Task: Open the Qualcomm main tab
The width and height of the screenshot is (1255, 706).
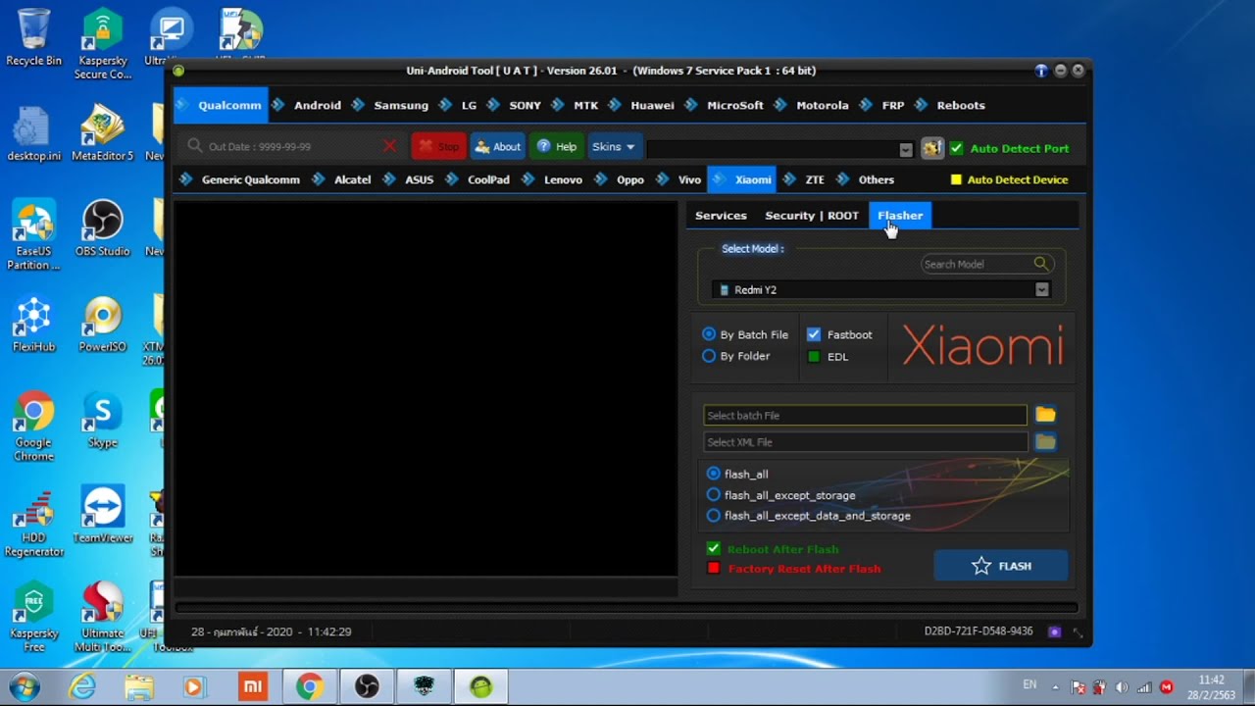Action: pos(221,105)
